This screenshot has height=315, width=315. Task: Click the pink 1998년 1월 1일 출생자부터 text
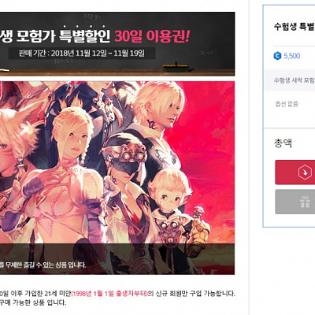[x=109, y=294]
